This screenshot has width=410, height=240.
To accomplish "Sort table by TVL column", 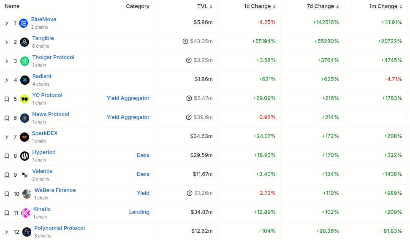I will tap(202, 6).
